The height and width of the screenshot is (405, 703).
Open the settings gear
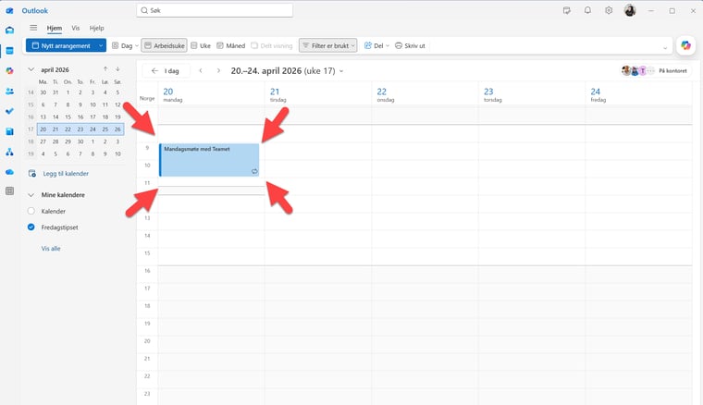point(609,10)
